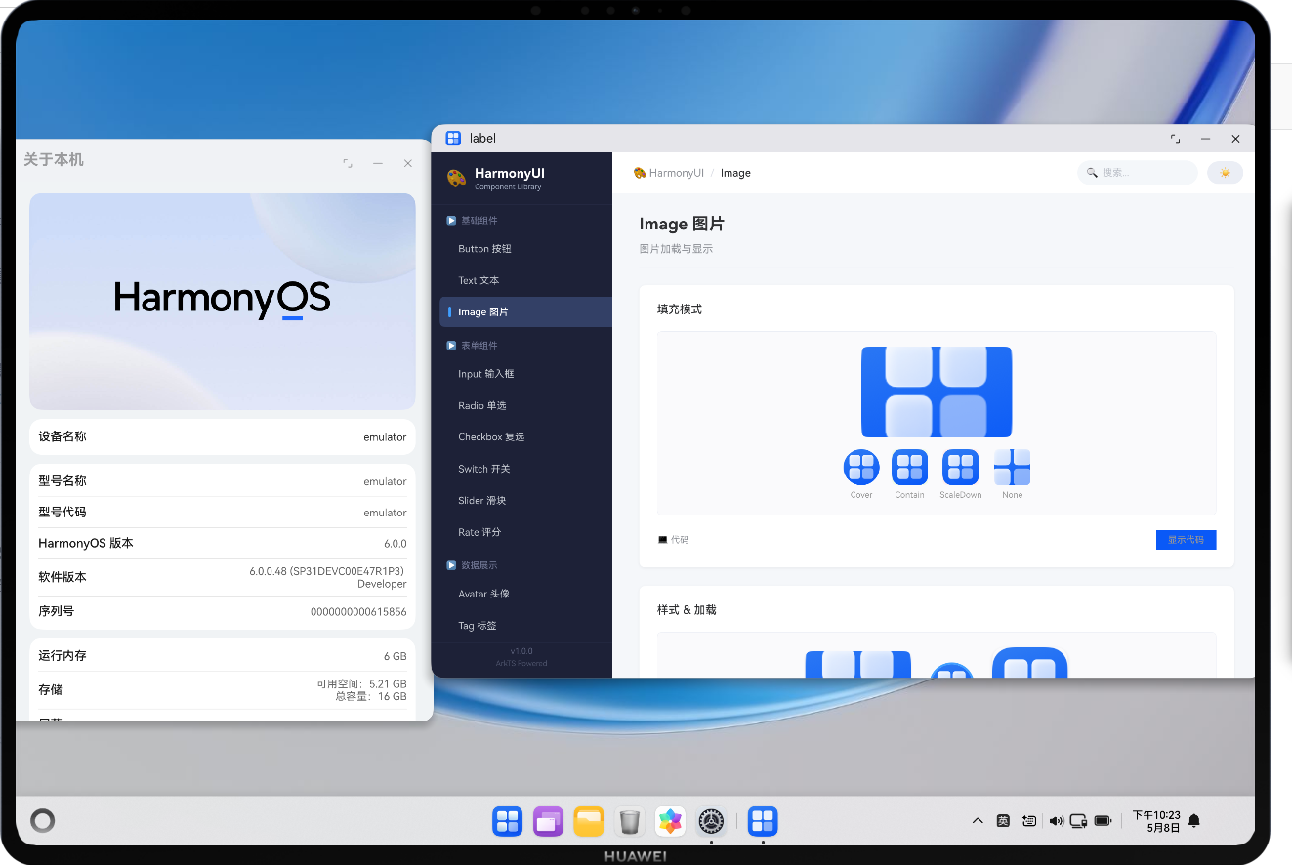The height and width of the screenshot is (865, 1292).
Task: Minimize the 关于本机 window
Action: pyautogui.click(x=378, y=163)
